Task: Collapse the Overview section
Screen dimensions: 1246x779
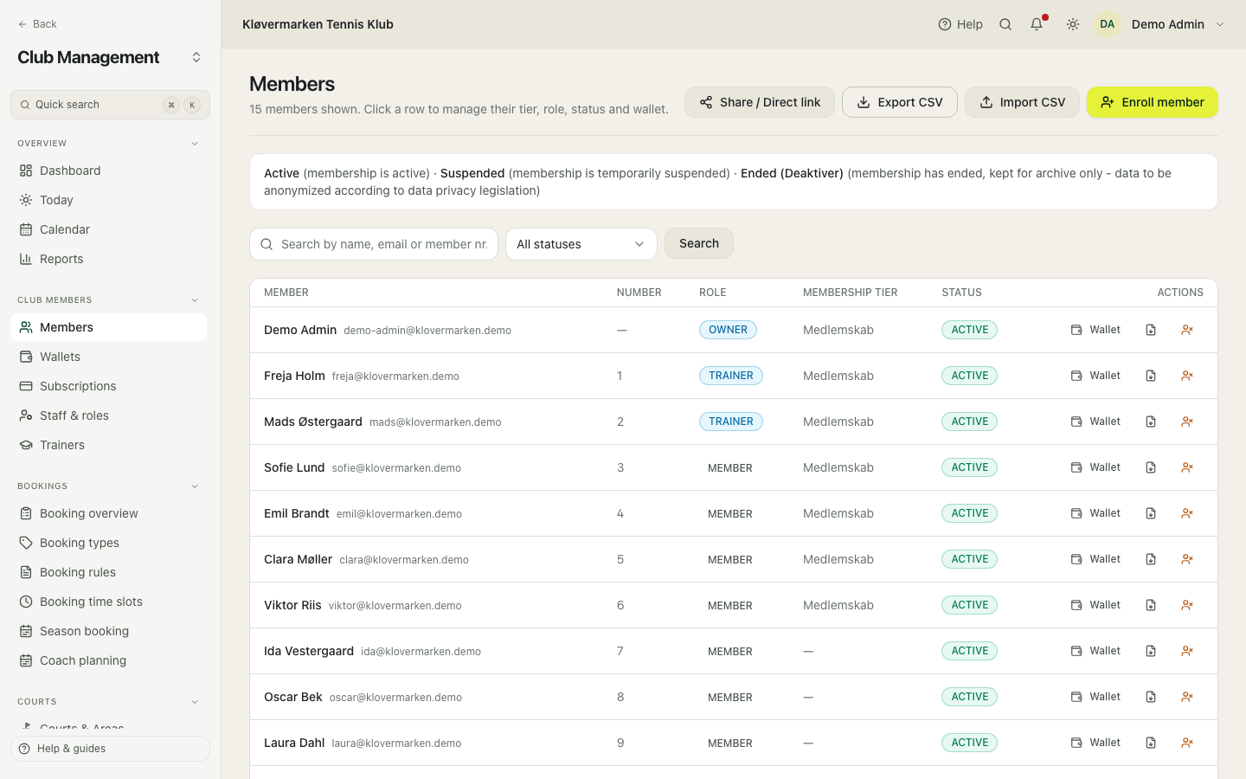Action: tap(195, 144)
